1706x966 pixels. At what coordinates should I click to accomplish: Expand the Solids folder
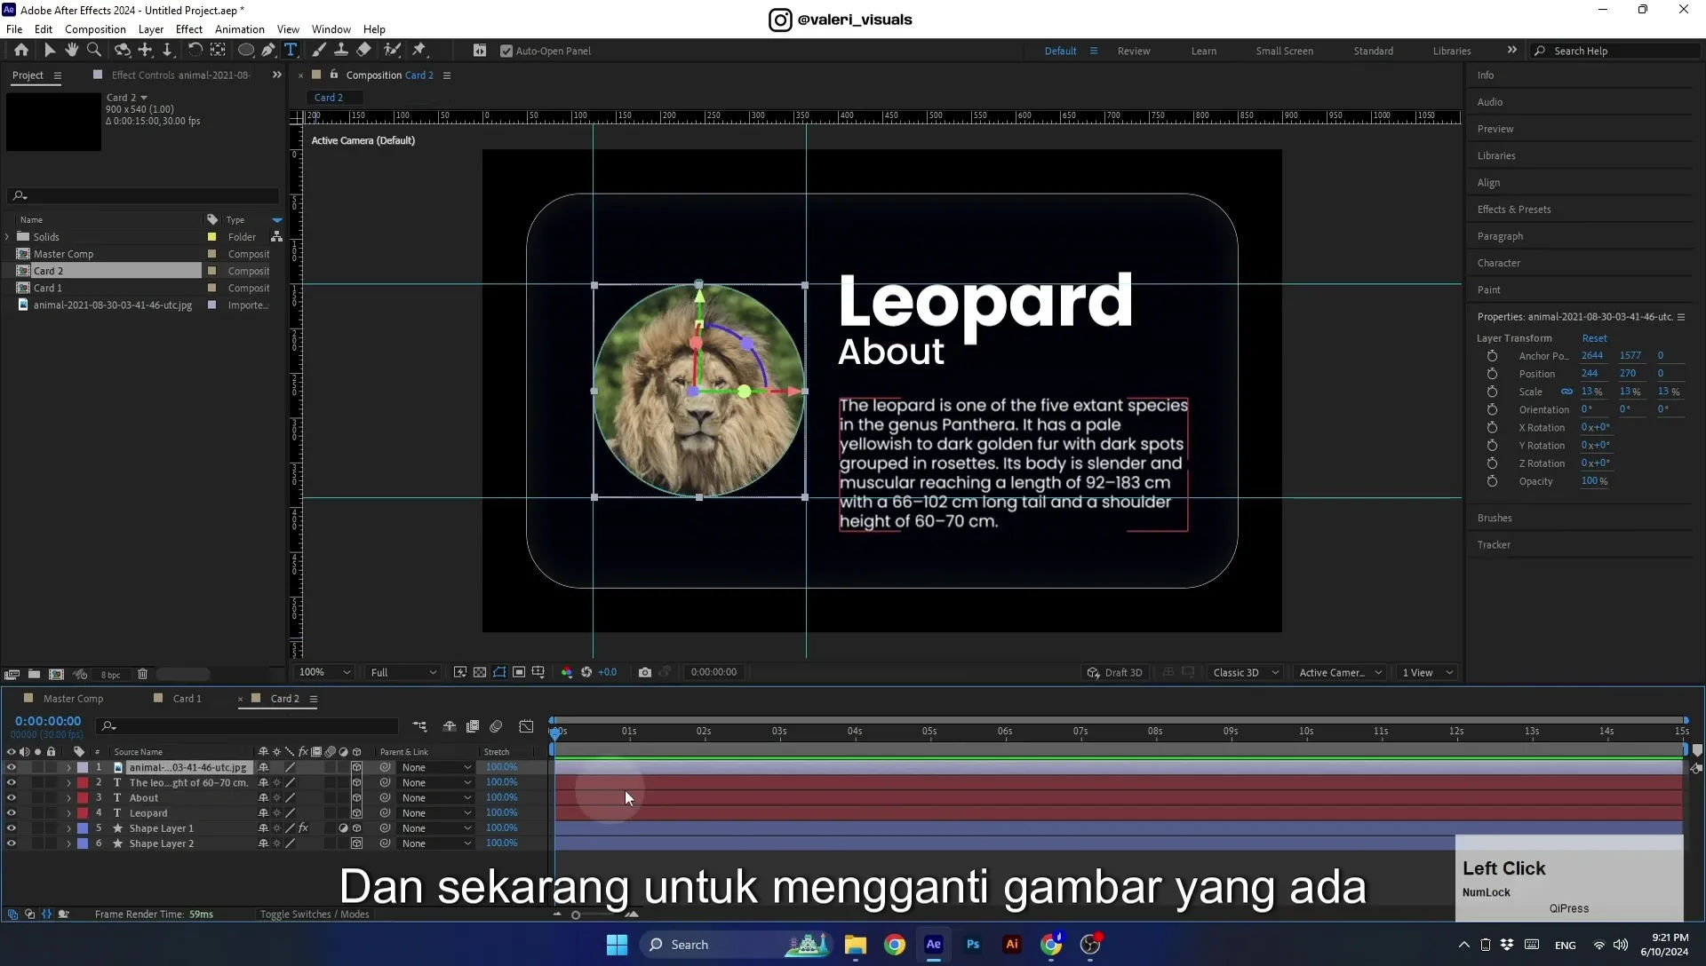(7, 237)
